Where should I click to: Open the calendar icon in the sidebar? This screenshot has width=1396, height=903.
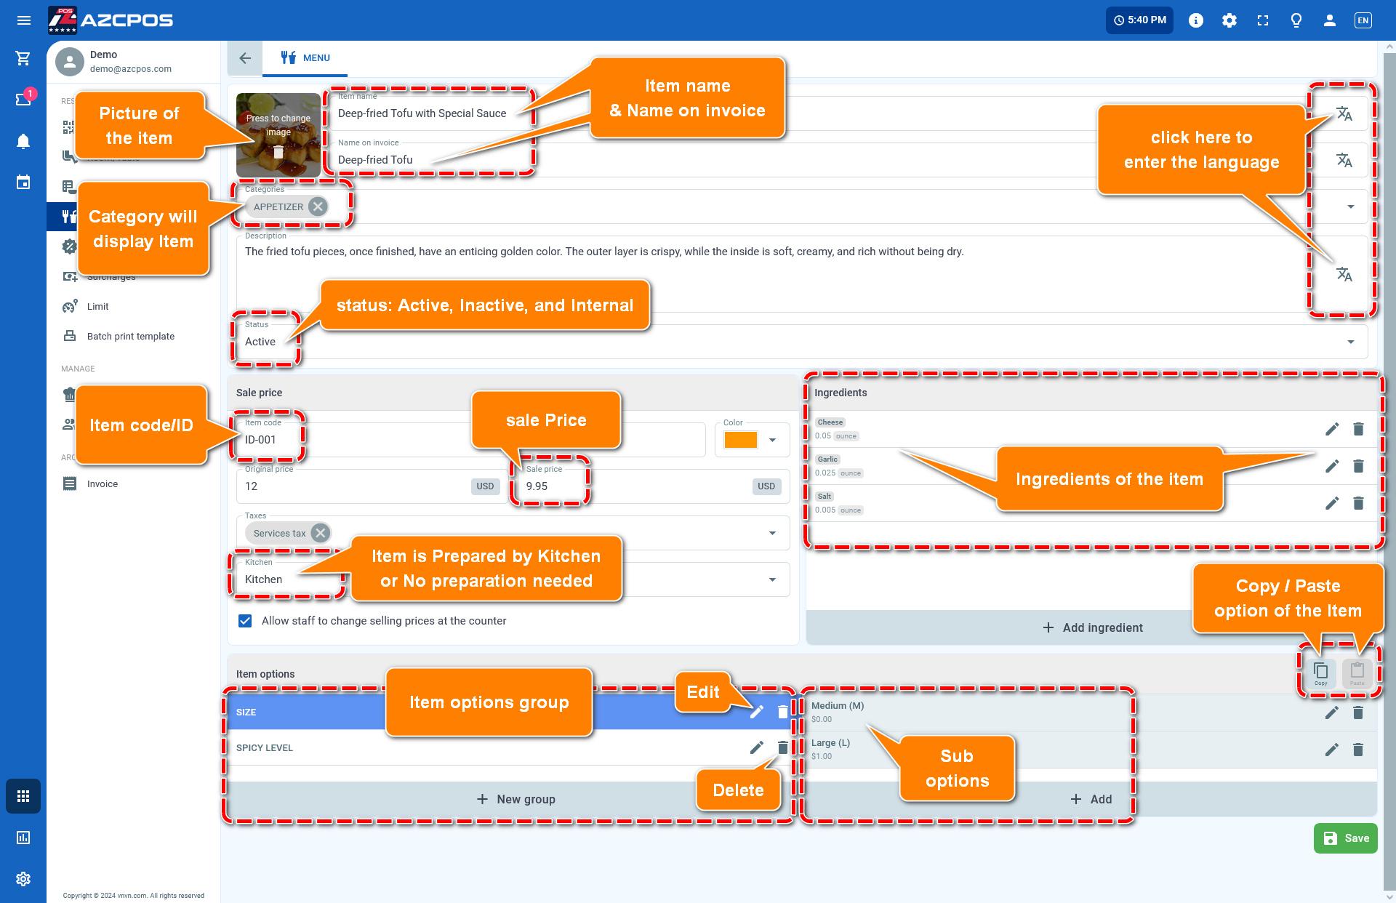23,182
